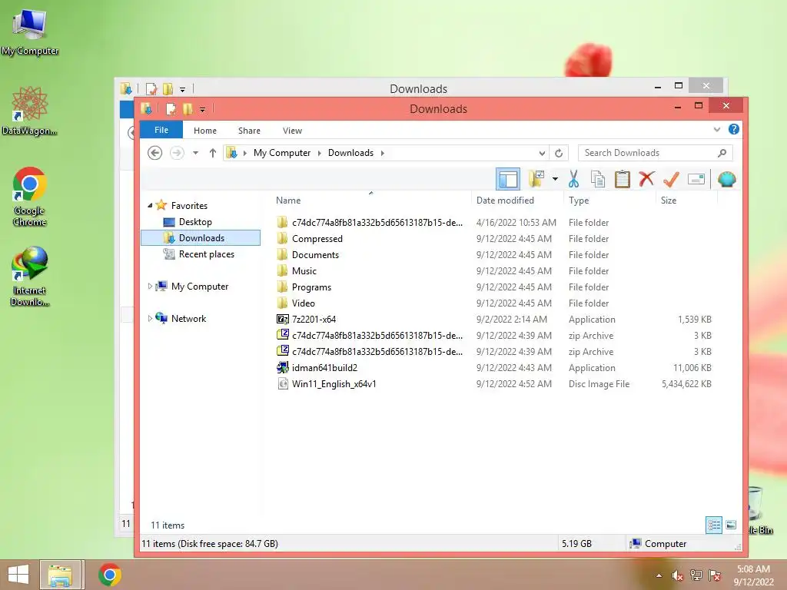Open the address bar history dropdown
The width and height of the screenshot is (787, 590).
tap(542, 153)
